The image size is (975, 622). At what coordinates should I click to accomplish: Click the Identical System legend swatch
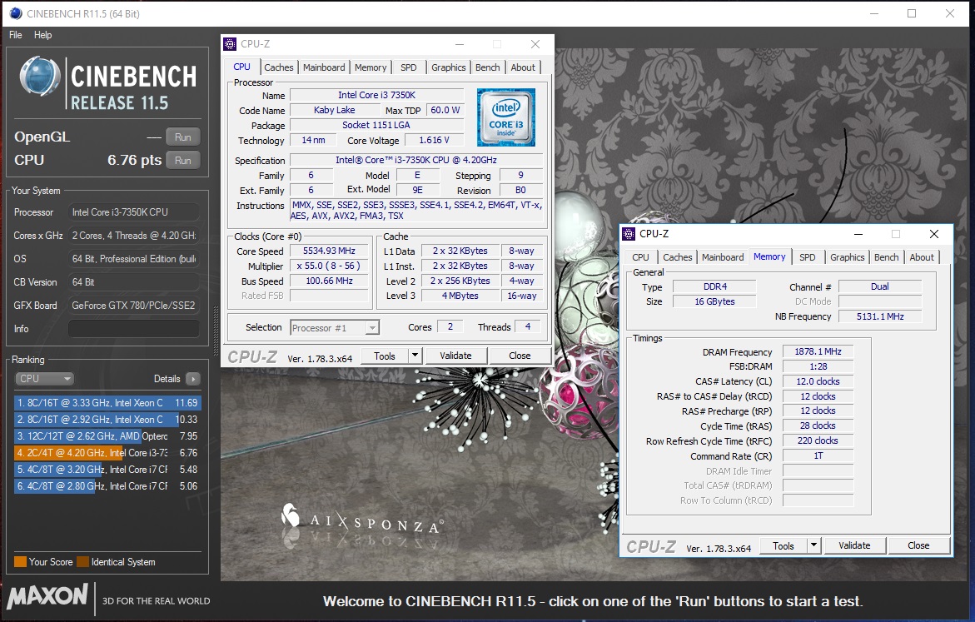coord(82,562)
